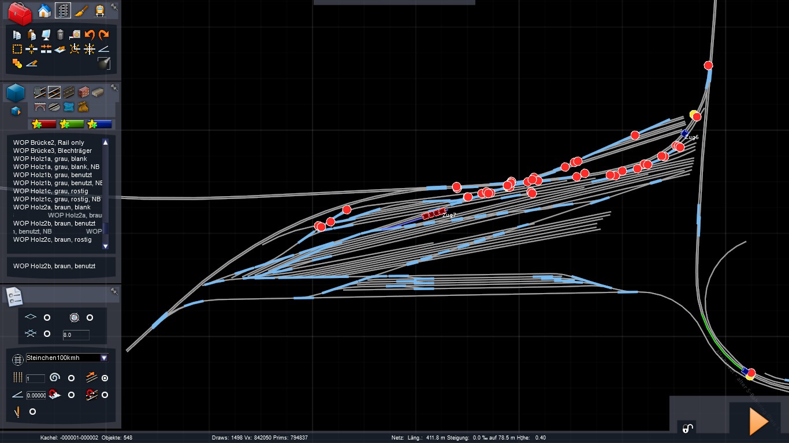Open the red toolbox menu

click(20, 13)
